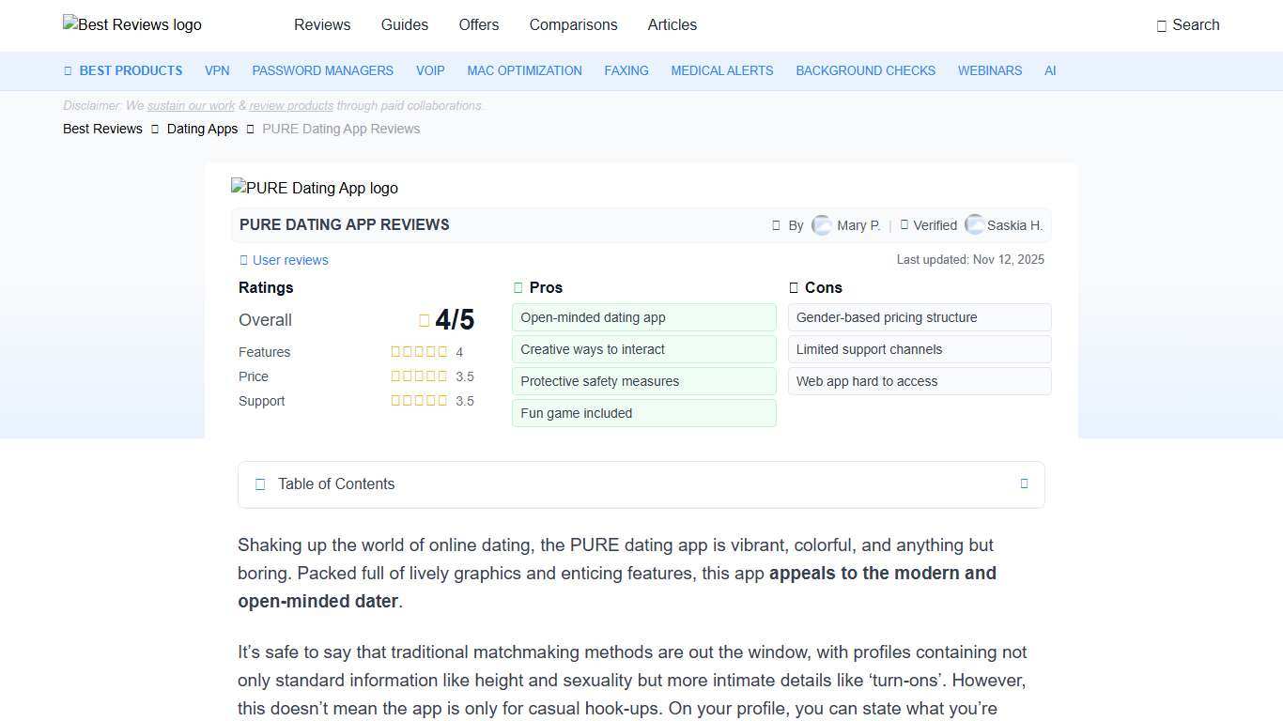This screenshot has height=721, width=1283.
Task: Navigate to Dating Apps via breadcrumb
Action: point(202,129)
